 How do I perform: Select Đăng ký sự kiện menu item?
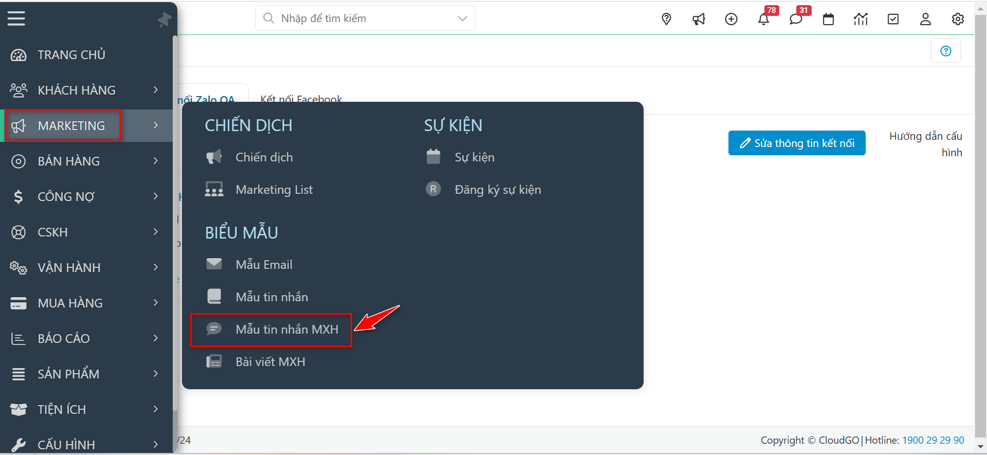(x=498, y=190)
